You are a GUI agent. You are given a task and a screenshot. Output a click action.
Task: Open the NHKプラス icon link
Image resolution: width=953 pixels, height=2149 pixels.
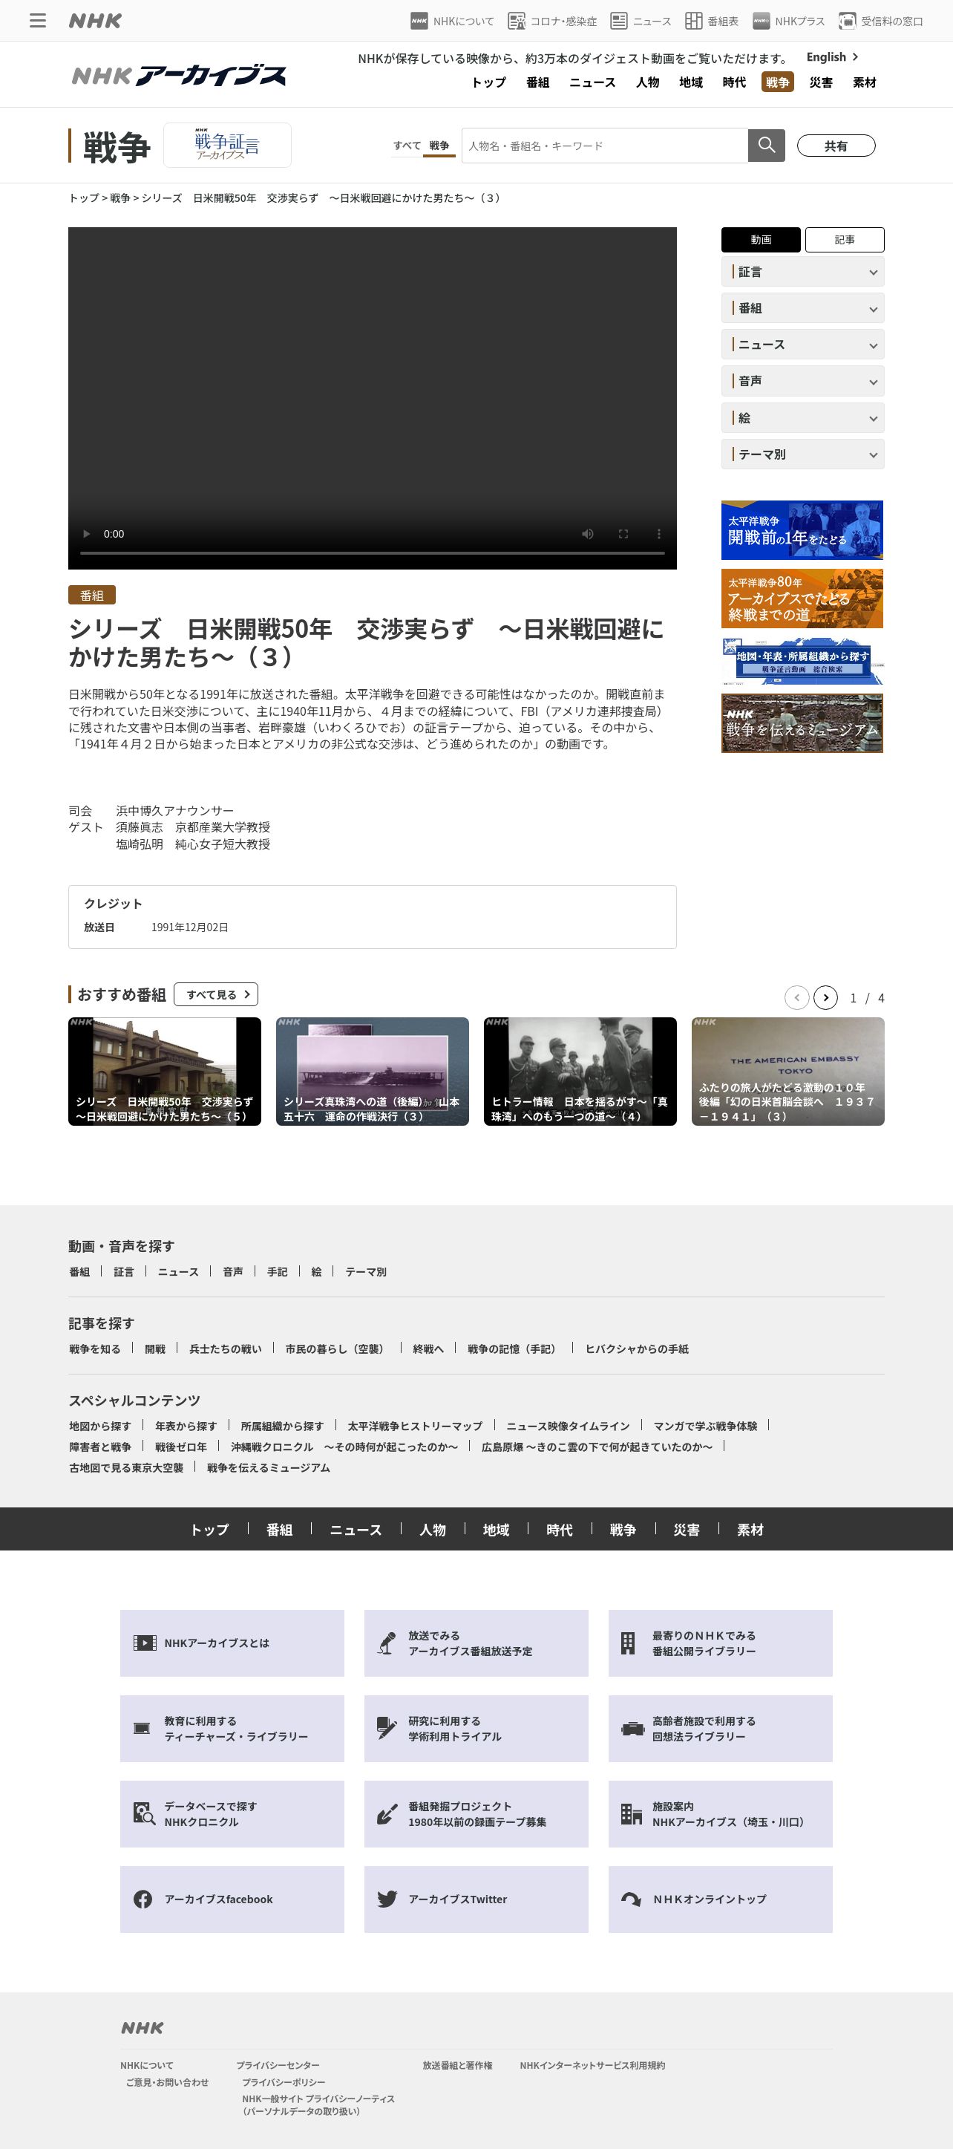pos(788,21)
